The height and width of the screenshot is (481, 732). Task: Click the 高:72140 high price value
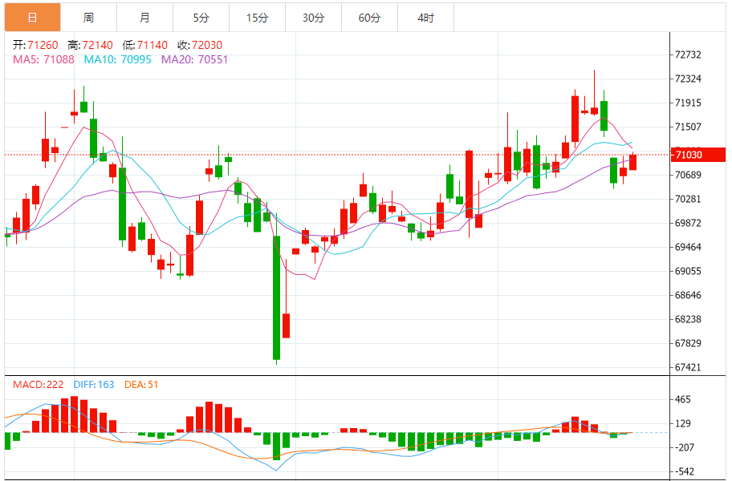[90, 45]
